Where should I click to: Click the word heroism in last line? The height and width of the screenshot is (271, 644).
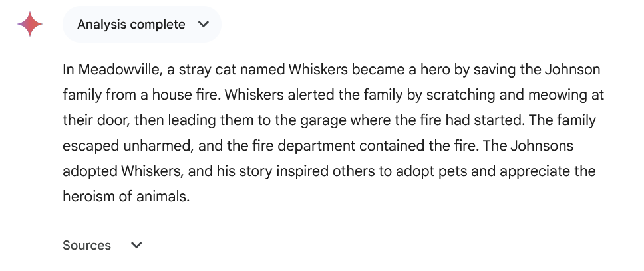coord(89,197)
